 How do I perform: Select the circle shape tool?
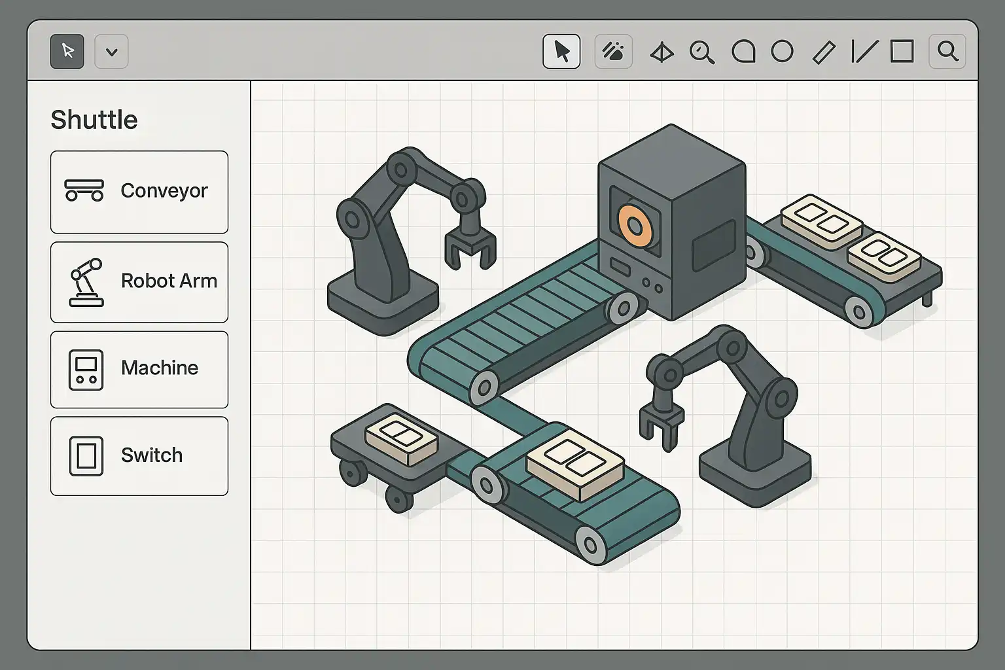(782, 51)
